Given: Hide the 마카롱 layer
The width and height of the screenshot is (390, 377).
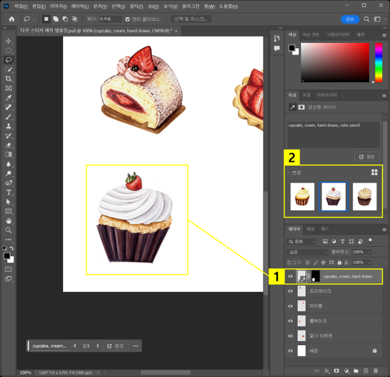Looking at the screenshot, I should coord(291,305).
